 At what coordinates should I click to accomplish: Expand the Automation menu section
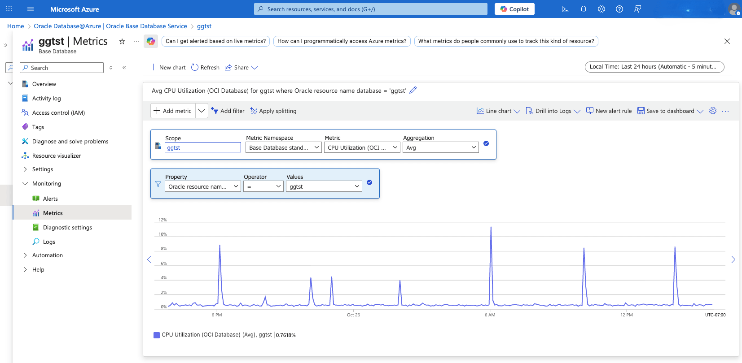[47, 255]
